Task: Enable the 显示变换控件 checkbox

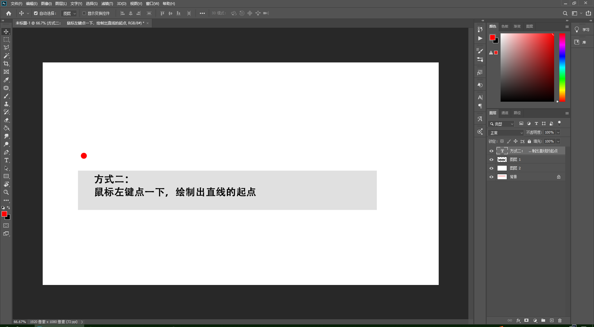Action: (x=84, y=13)
